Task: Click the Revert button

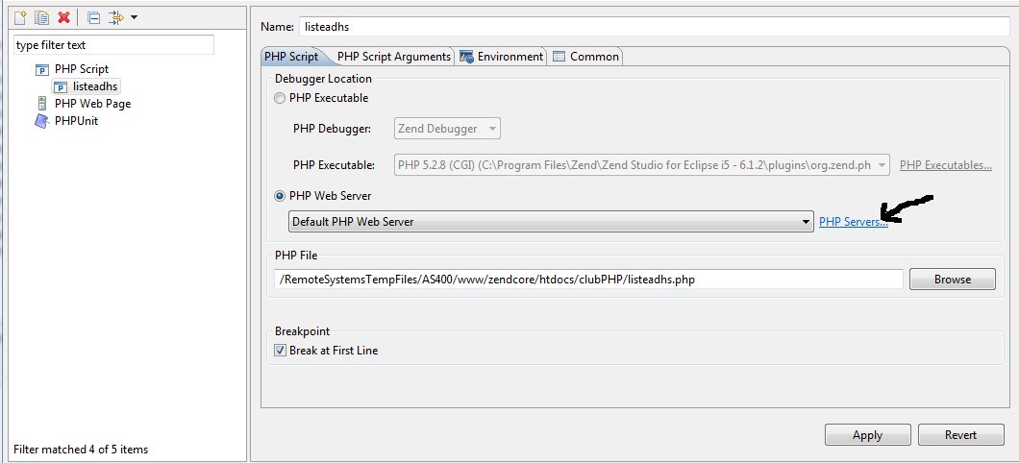Action: 960,435
